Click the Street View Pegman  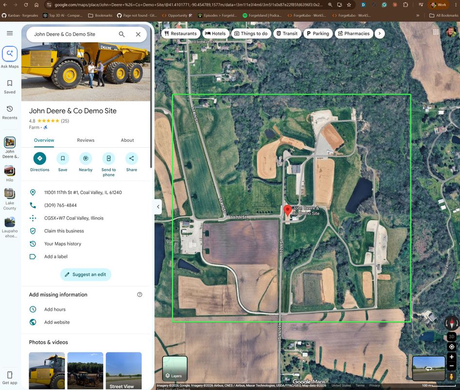point(451,376)
